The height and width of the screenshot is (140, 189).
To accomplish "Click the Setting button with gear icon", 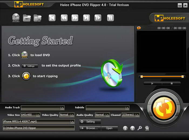I will (90, 122).
